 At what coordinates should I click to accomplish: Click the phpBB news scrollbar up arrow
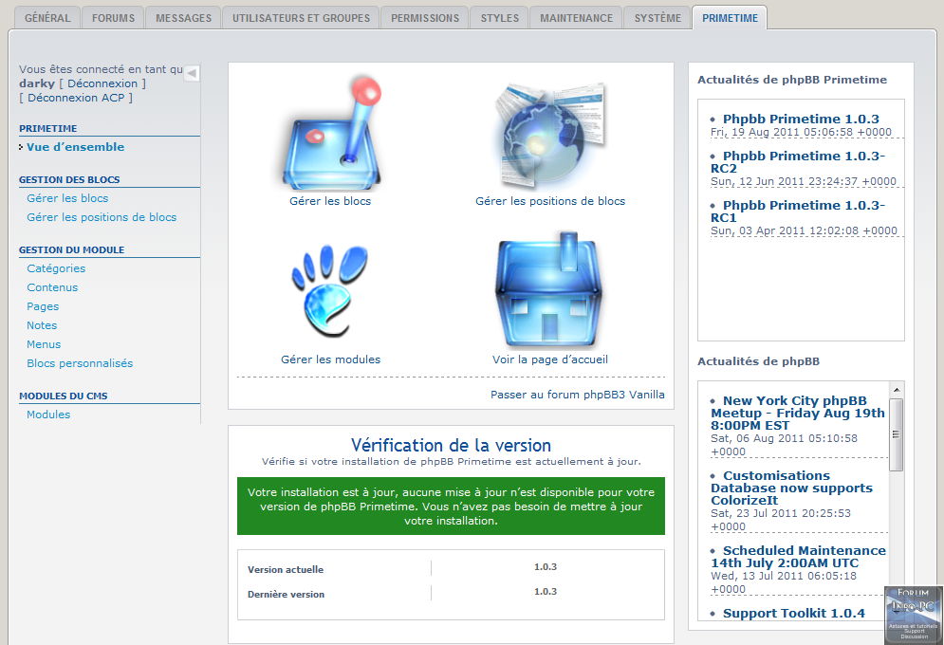tap(896, 390)
